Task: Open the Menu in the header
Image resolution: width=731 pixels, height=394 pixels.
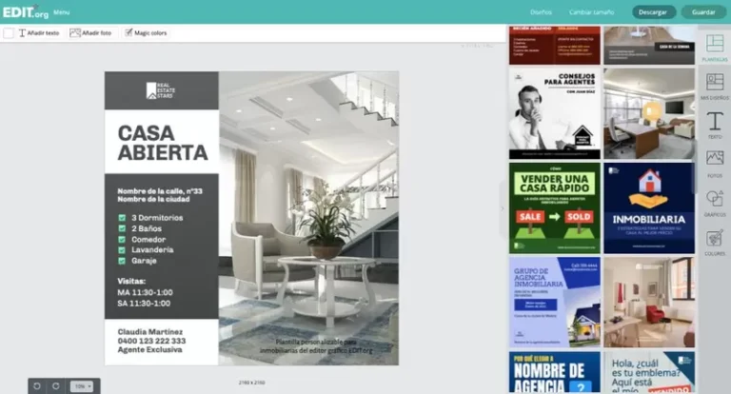Action: (61, 12)
